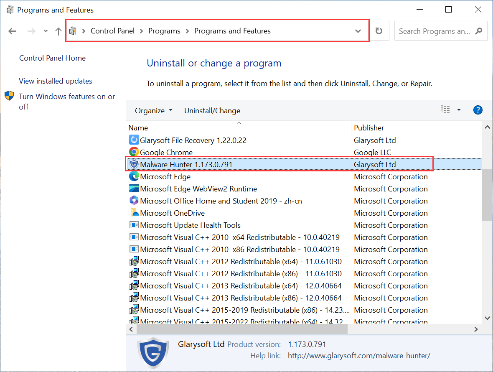Click the change view layout icon
The image size is (493, 372).
click(x=445, y=110)
